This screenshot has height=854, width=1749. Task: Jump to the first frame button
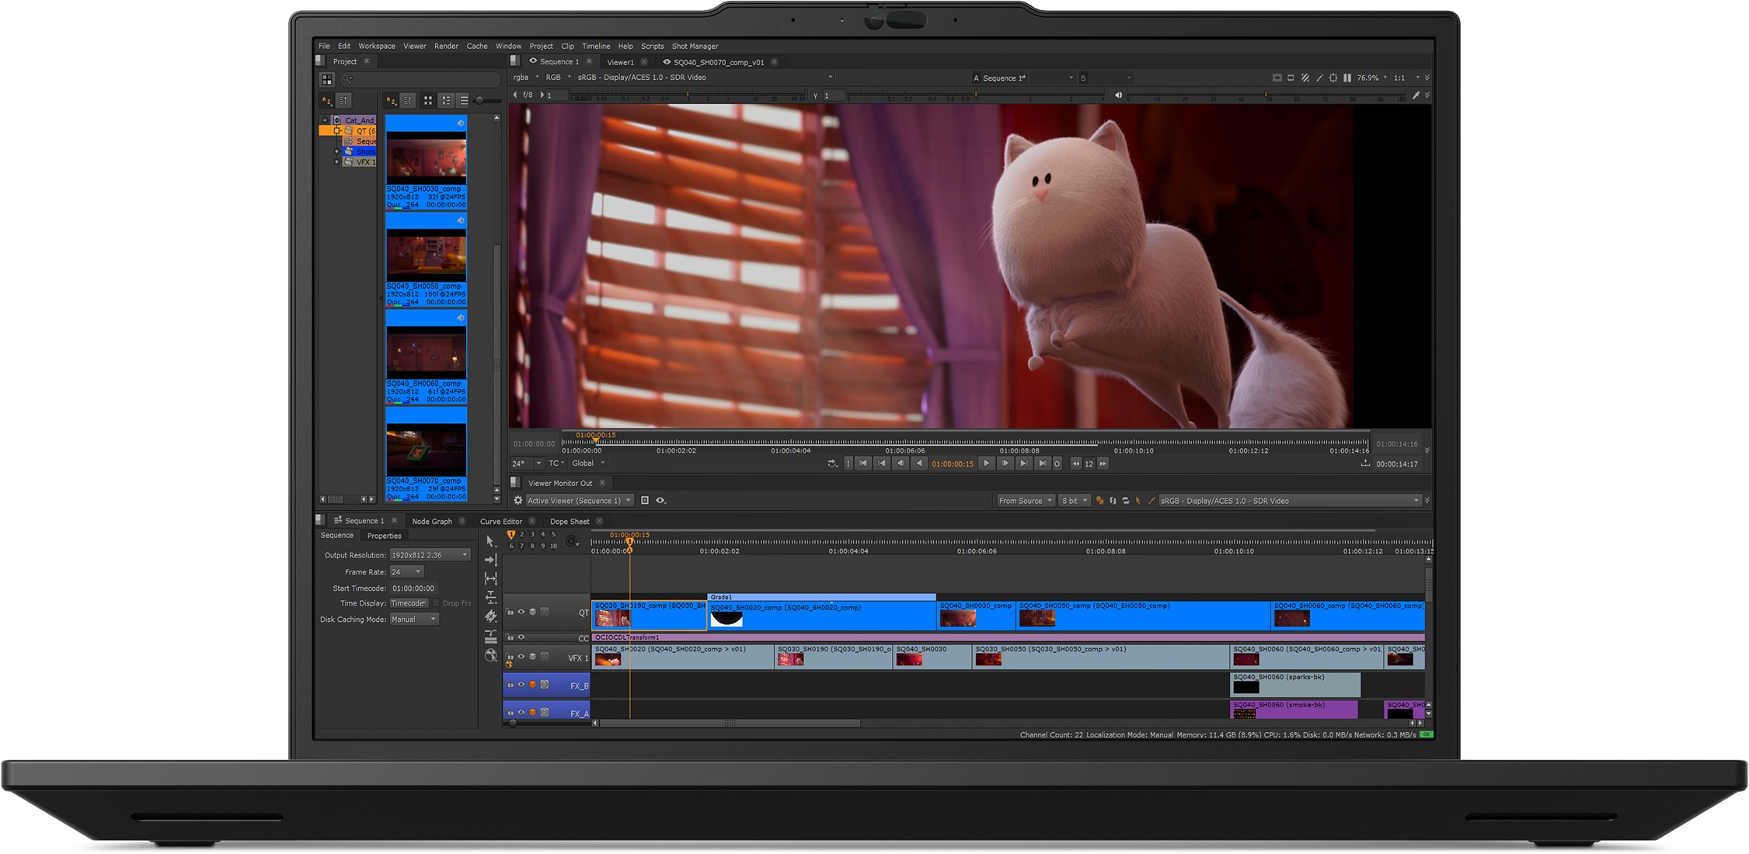863,463
